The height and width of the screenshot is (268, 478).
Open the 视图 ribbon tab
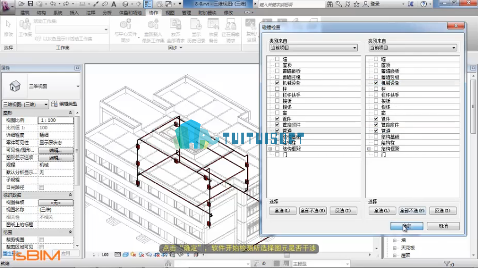(170, 13)
